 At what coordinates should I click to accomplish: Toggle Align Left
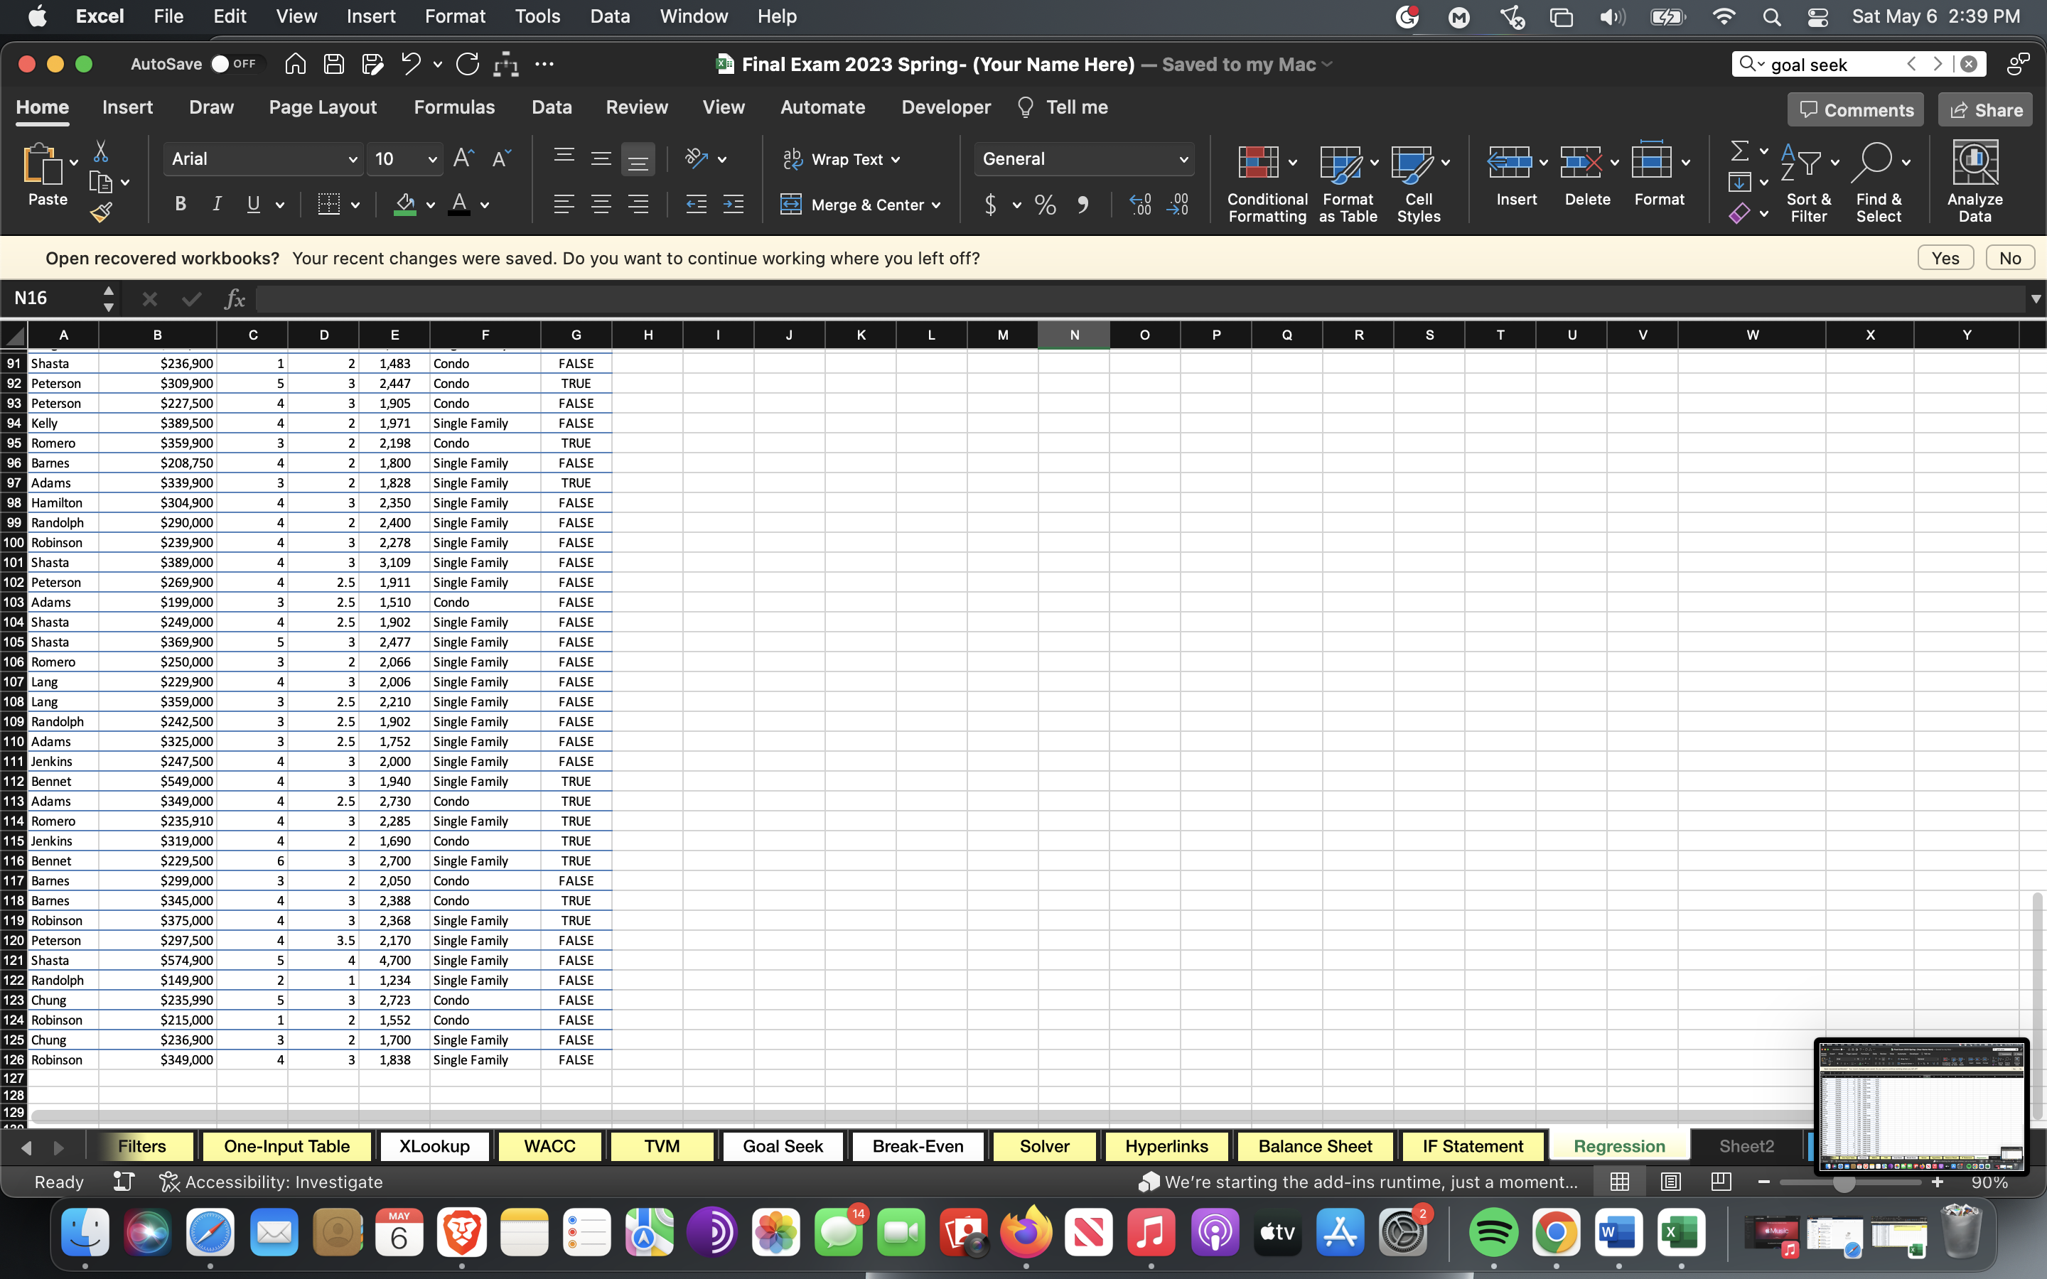coord(564,204)
